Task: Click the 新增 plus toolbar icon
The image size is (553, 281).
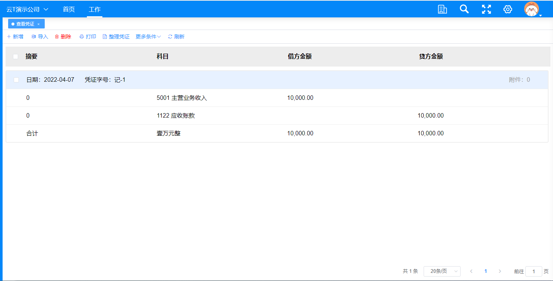Action: [9, 37]
